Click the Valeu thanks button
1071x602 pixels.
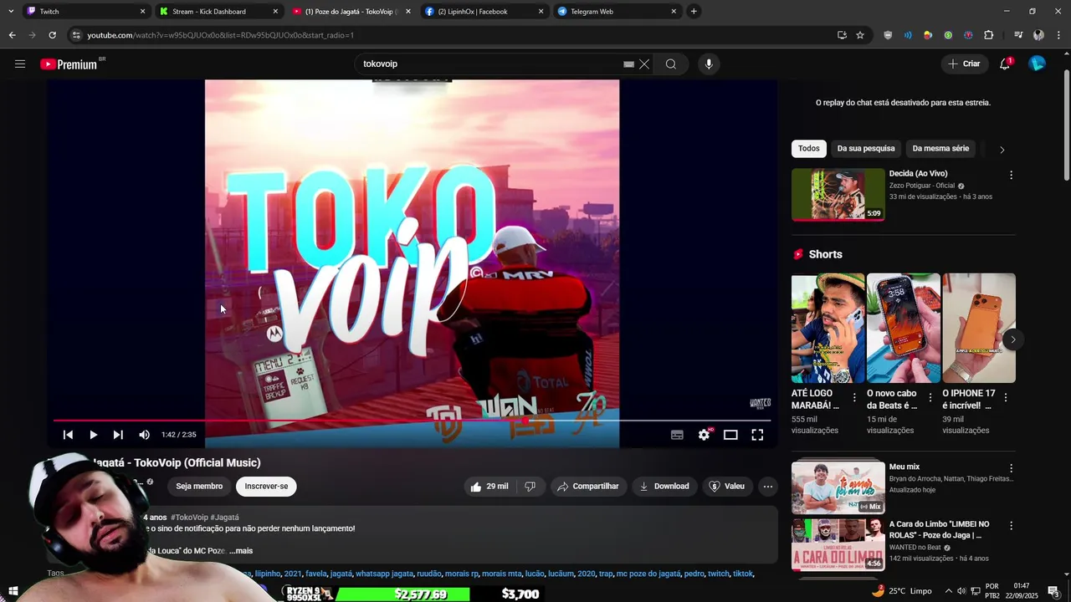[x=726, y=487]
